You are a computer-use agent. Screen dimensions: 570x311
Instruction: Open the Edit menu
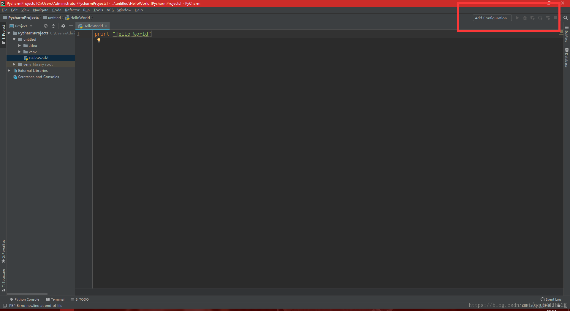point(14,10)
